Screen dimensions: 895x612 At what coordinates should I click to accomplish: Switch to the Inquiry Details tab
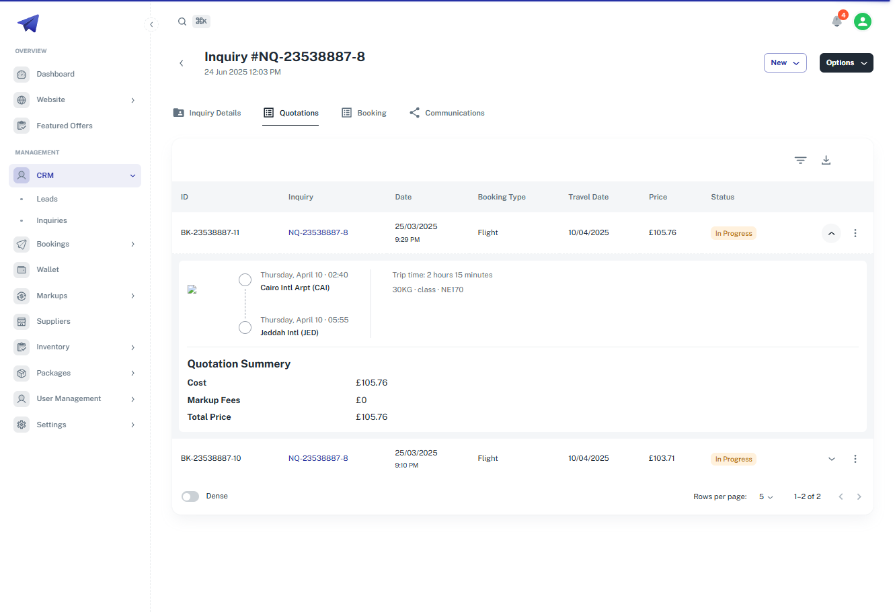(x=207, y=113)
